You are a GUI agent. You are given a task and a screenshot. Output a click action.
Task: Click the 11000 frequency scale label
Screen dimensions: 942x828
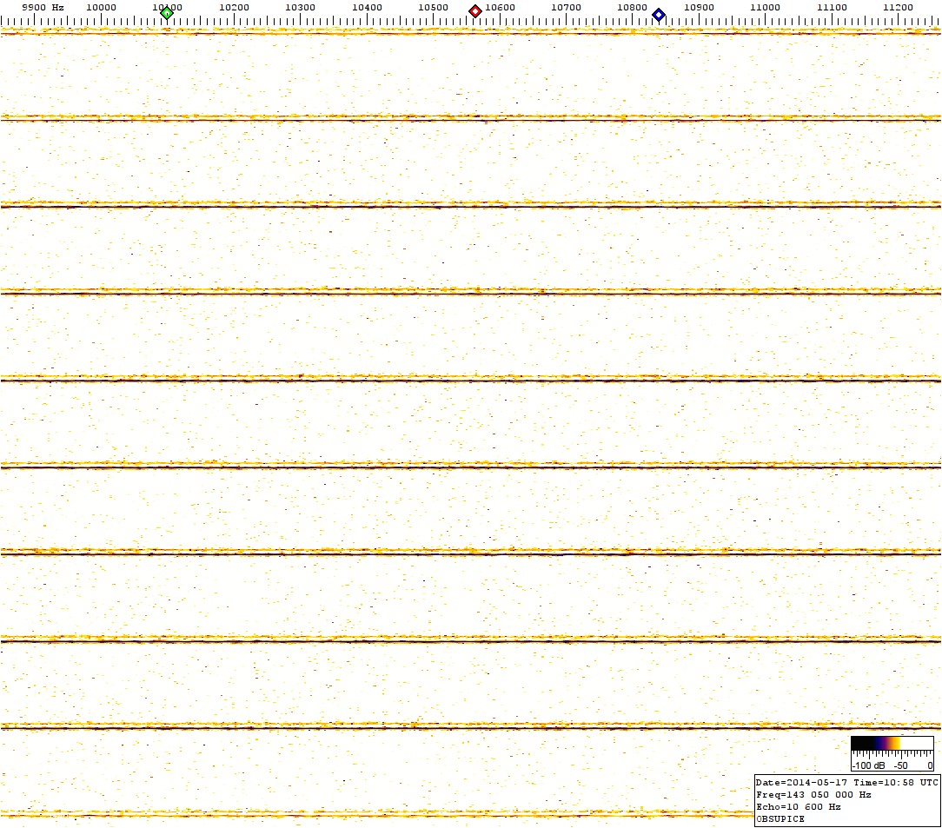click(x=765, y=7)
